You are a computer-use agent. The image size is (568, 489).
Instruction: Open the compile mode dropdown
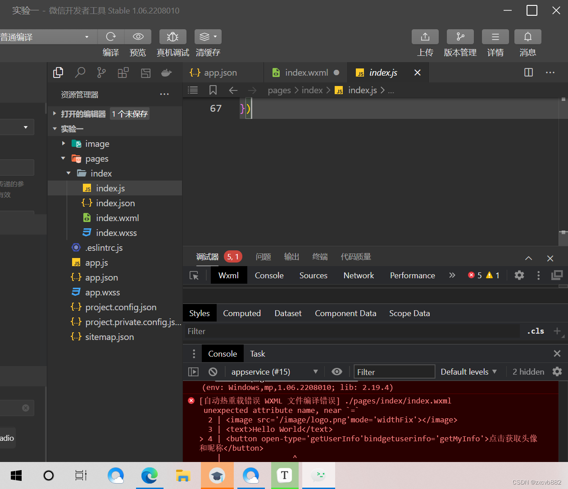point(49,37)
